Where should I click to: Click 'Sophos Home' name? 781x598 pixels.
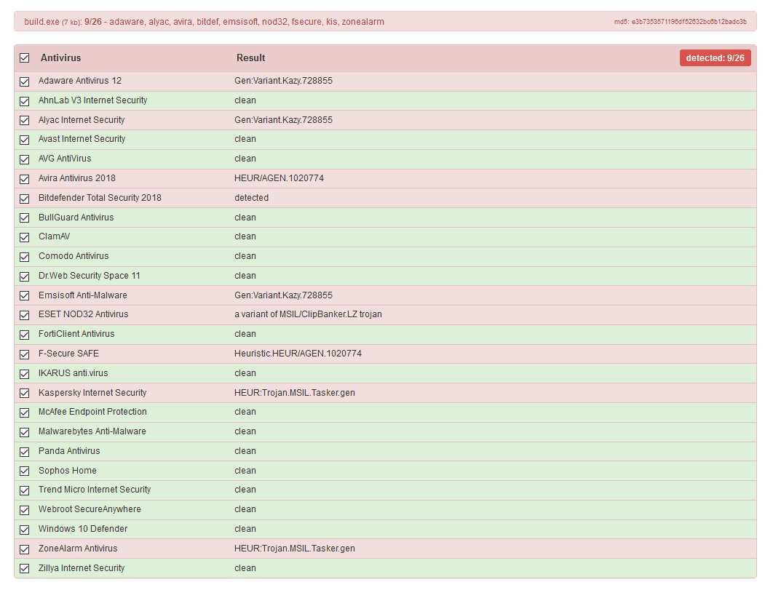(67, 471)
